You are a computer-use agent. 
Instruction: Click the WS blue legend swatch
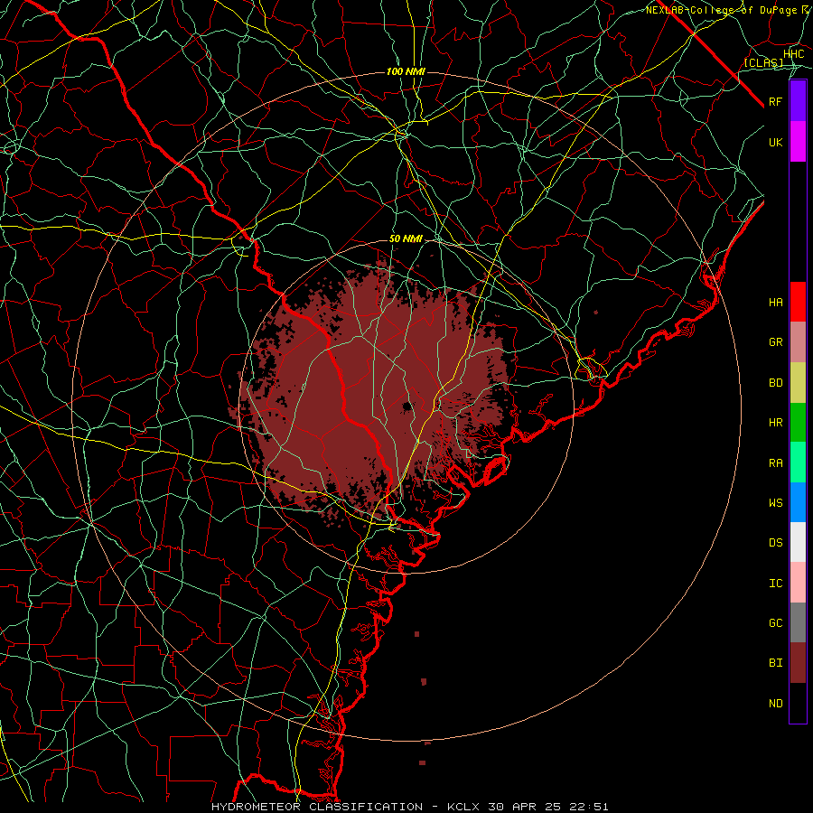[798, 502]
